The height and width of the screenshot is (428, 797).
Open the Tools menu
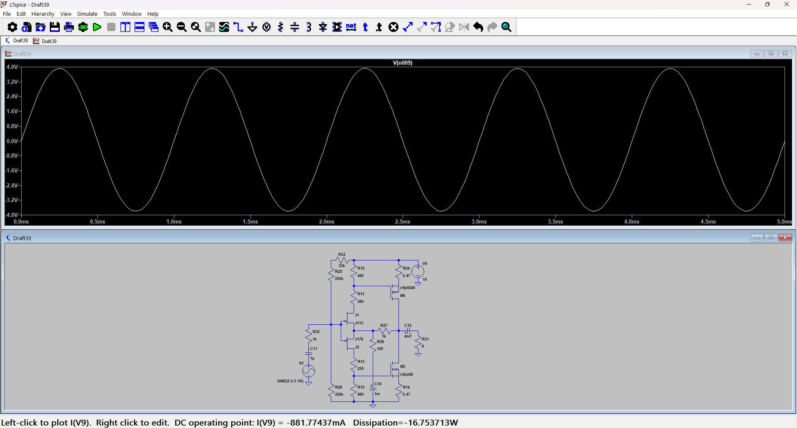tap(110, 14)
